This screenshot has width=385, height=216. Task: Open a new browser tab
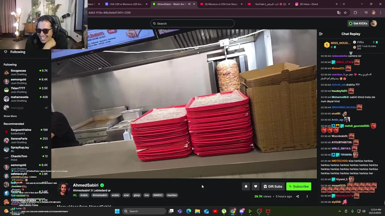(x=344, y=4)
